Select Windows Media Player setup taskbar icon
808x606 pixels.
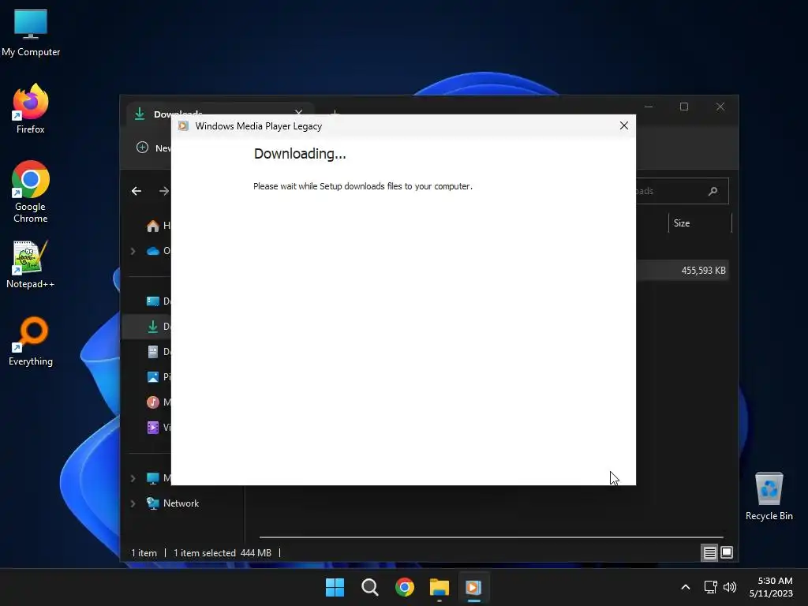pyautogui.click(x=474, y=587)
